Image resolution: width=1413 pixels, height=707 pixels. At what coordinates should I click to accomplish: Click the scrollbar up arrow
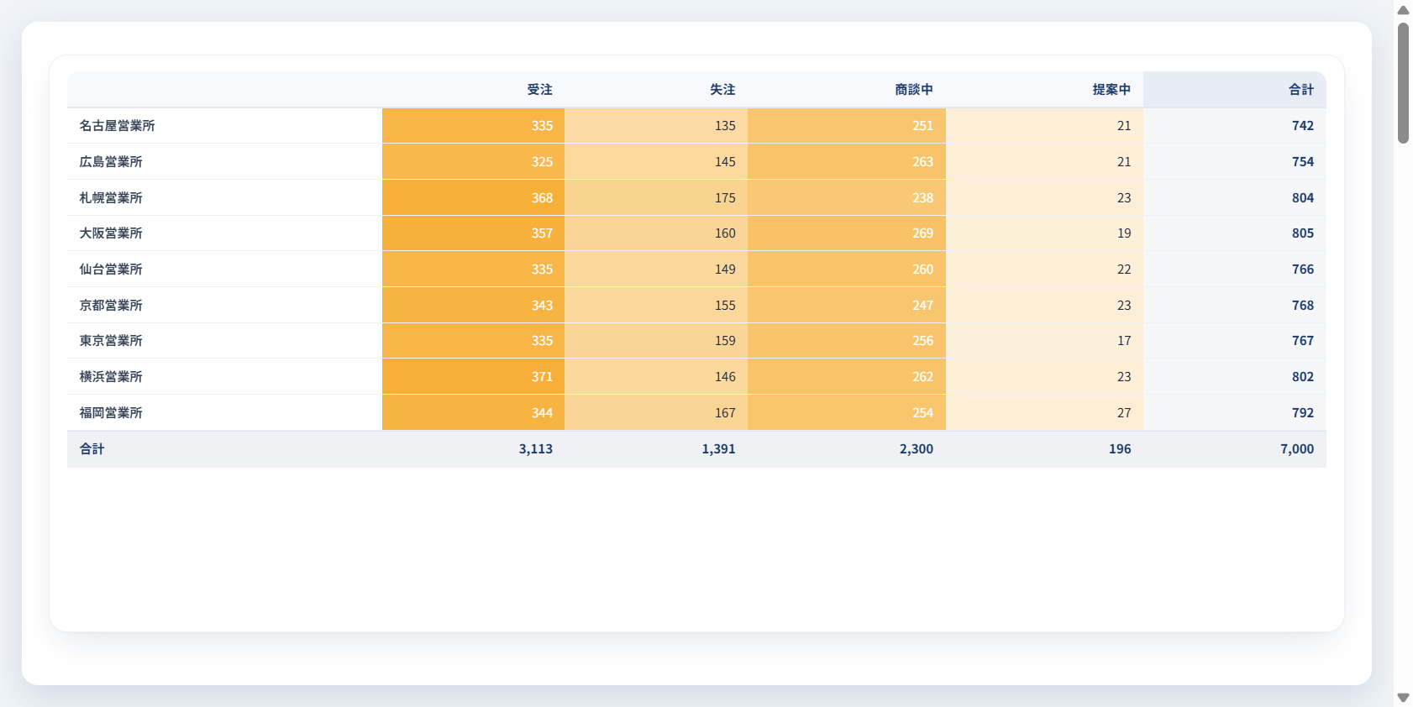pyautogui.click(x=1403, y=10)
